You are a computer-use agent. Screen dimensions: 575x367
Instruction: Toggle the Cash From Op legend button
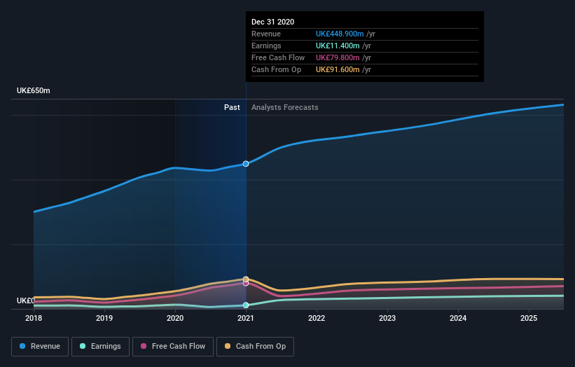coord(255,347)
